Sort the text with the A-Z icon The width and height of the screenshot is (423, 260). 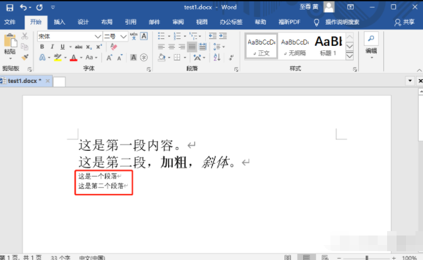(x=217, y=57)
